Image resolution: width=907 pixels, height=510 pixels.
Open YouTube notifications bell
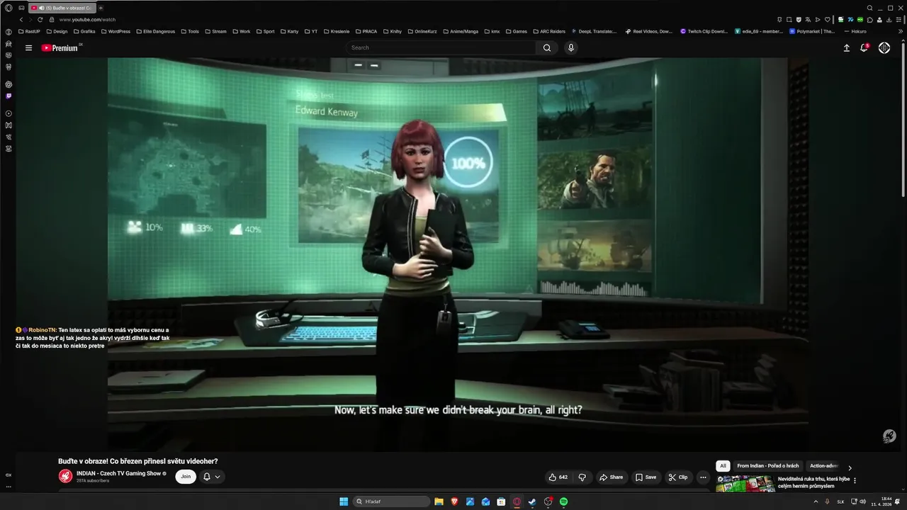(864, 47)
